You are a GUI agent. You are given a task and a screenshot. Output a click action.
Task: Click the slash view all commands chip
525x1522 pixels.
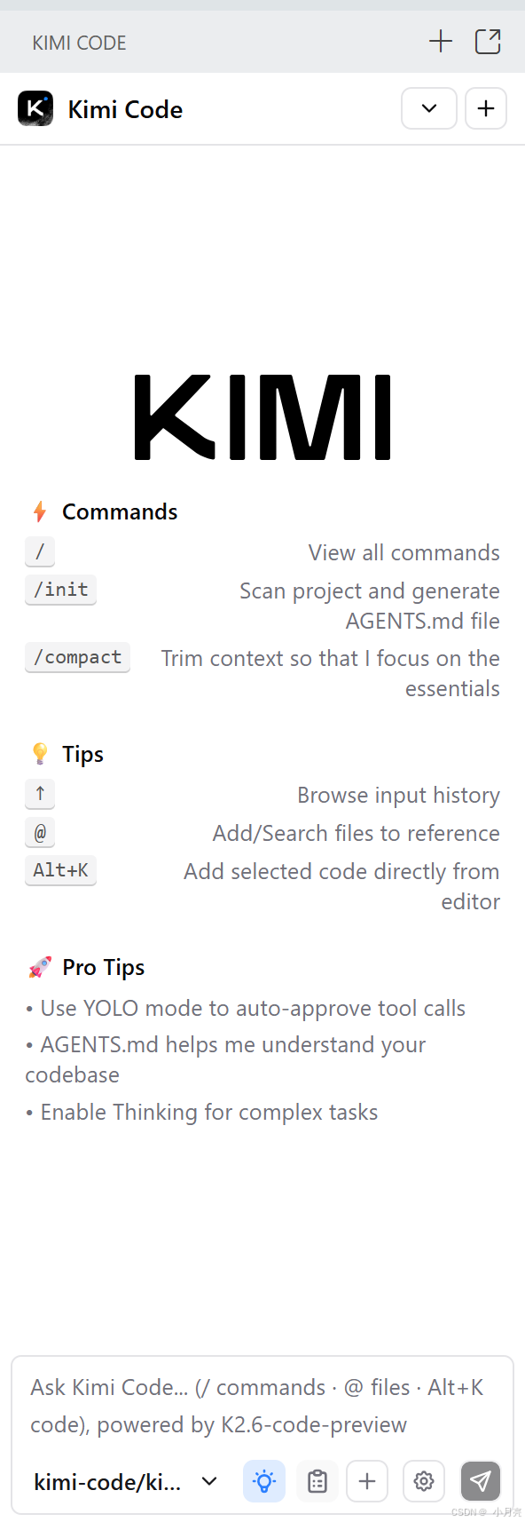coord(40,551)
